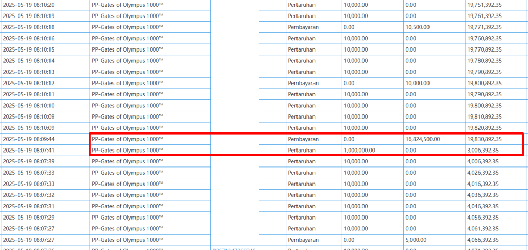Click the game name in the 08:09:44 row
The width and height of the screenshot is (528, 250).
128,139
